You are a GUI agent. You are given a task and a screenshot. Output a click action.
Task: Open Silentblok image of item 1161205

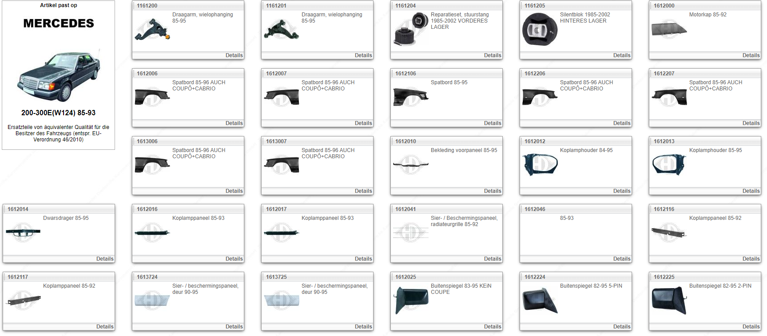tap(540, 29)
